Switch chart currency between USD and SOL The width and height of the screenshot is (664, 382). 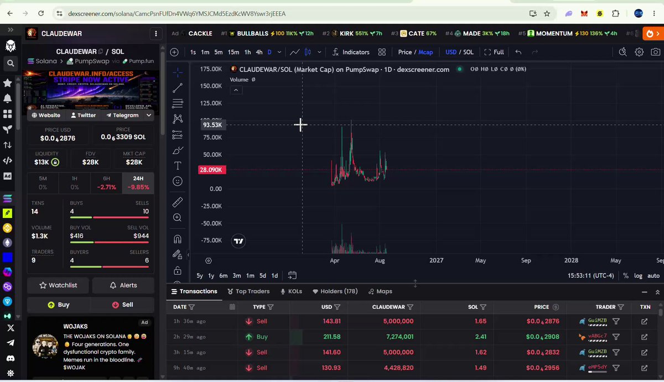[x=459, y=52]
